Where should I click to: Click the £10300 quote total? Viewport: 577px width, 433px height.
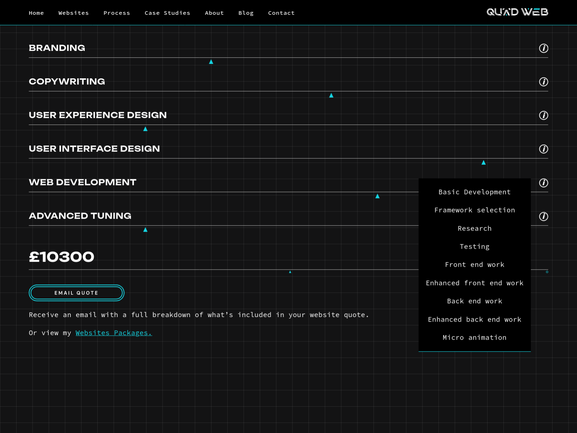(x=62, y=257)
